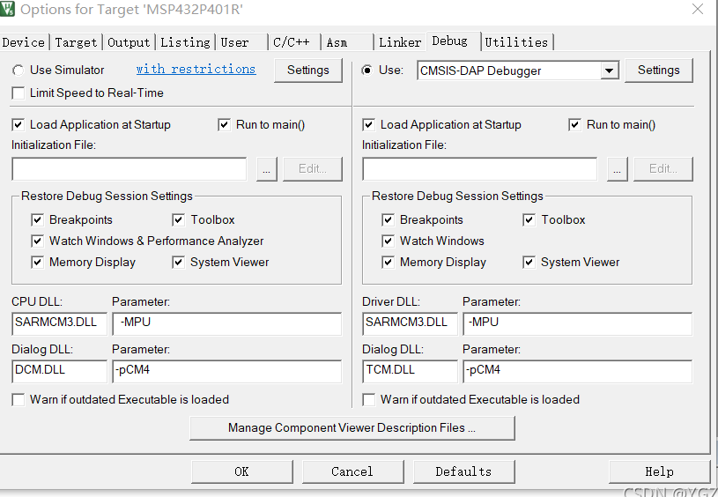718x497 pixels.
Task: Toggle debugger System Viewer checkbox
Action: click(529, 262)
